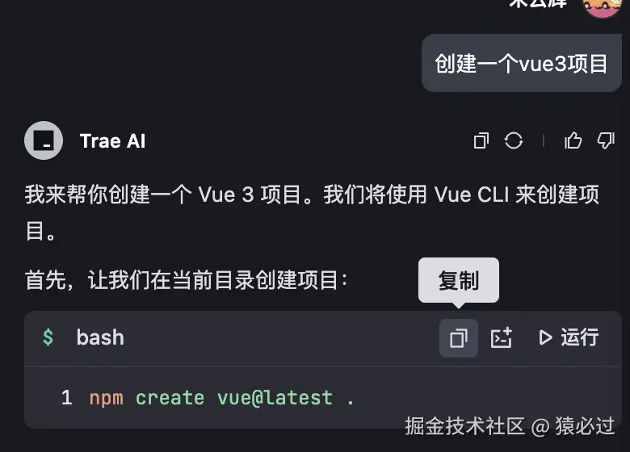
Task: Select the username beside the top avatar
Action: coord(539,4)
